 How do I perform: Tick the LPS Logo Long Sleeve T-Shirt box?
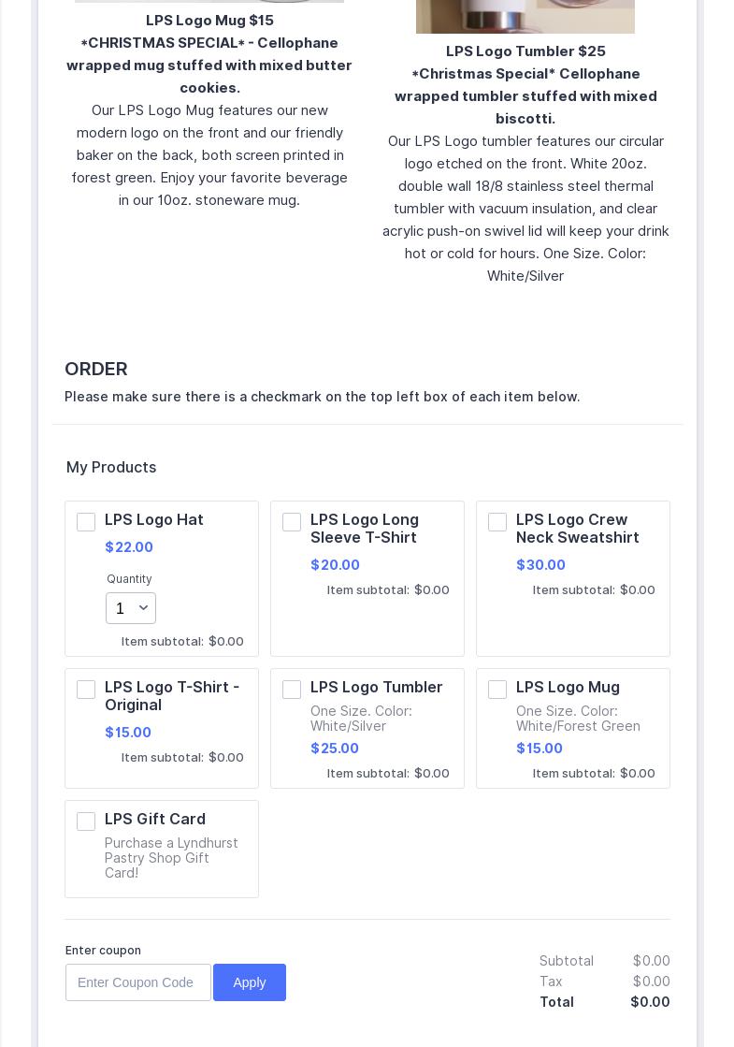292,522
